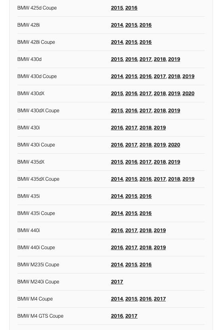Click 2018 beside BMW 430dX Coupe
The width and height of the screenshot is (219, 330).
pos(160,111)
